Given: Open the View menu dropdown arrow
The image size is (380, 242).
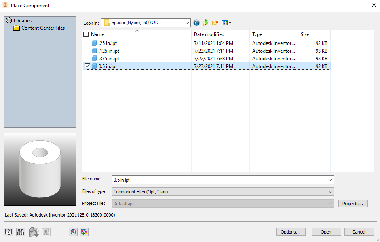Looking at the screenshot, I should tap(230, 23).
